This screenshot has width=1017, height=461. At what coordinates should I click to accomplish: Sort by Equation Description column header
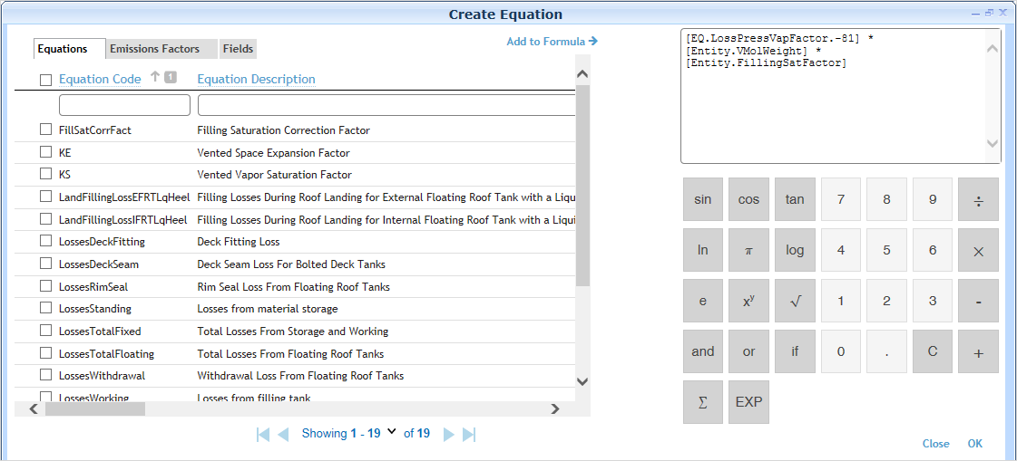tap(256, 79)
